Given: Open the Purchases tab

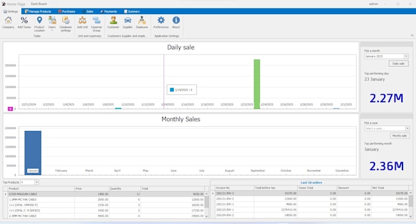Looking at the screenshot, I should coord(67,12).
